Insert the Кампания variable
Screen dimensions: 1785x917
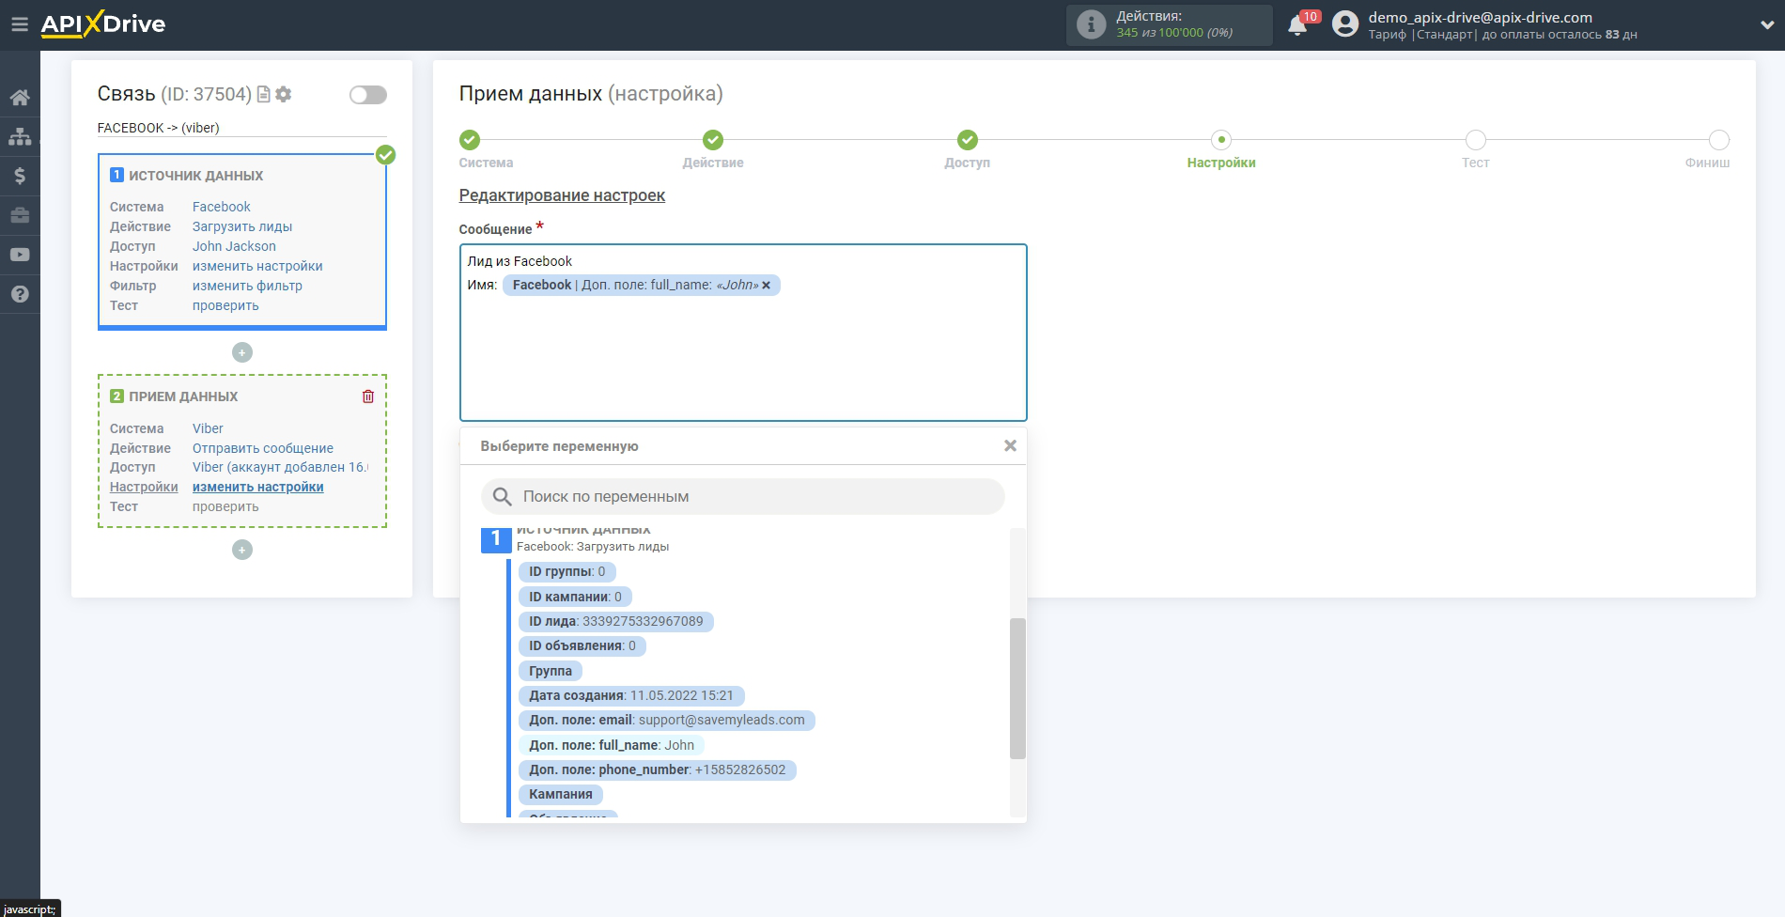click(560, 794)
